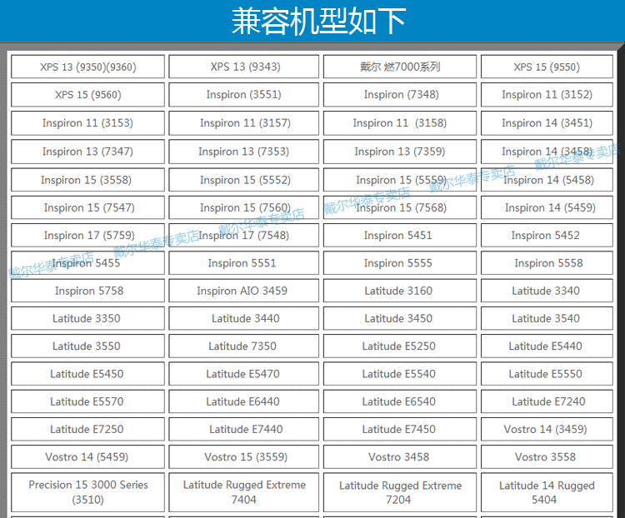Select the Latitude E7450 cell
The width and height of the screenshot is (625, 518).
pos(400,429)
